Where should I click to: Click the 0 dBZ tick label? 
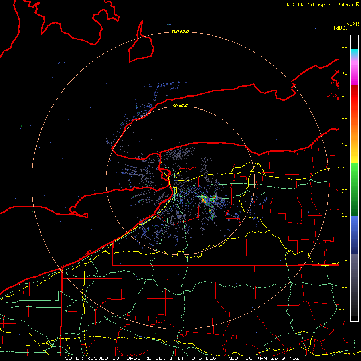point(346,239)
